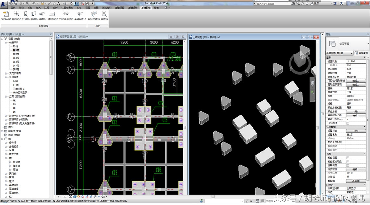Enable the 注释裁剪 annotation crop checkbox
Viewport: 370px width, 205px height.
(x=348, y=165)
